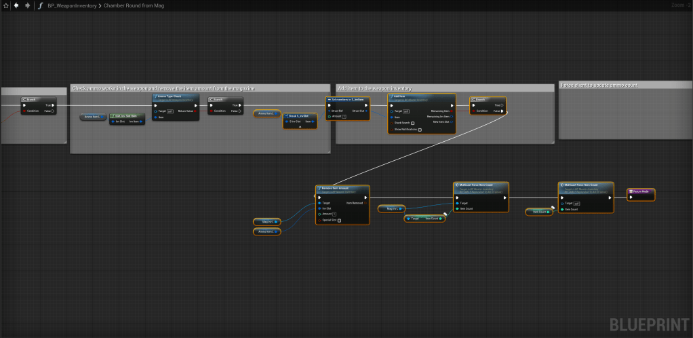The width and height of the screenshot is (693, 338).
Task: Click Amount input field on Remove Item Amount
Action: click(x=334, y=214)
